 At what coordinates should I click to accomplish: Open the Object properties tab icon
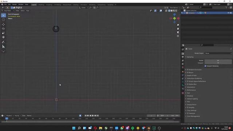[x=183, y=72]
